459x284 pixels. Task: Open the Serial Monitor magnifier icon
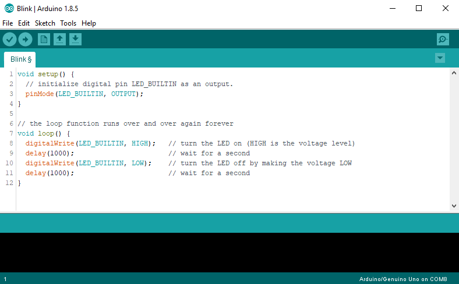(x=443, y=39)
